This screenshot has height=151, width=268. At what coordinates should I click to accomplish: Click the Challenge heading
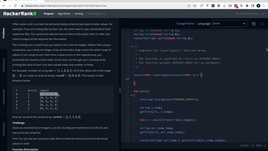click(x=18, y=123)
